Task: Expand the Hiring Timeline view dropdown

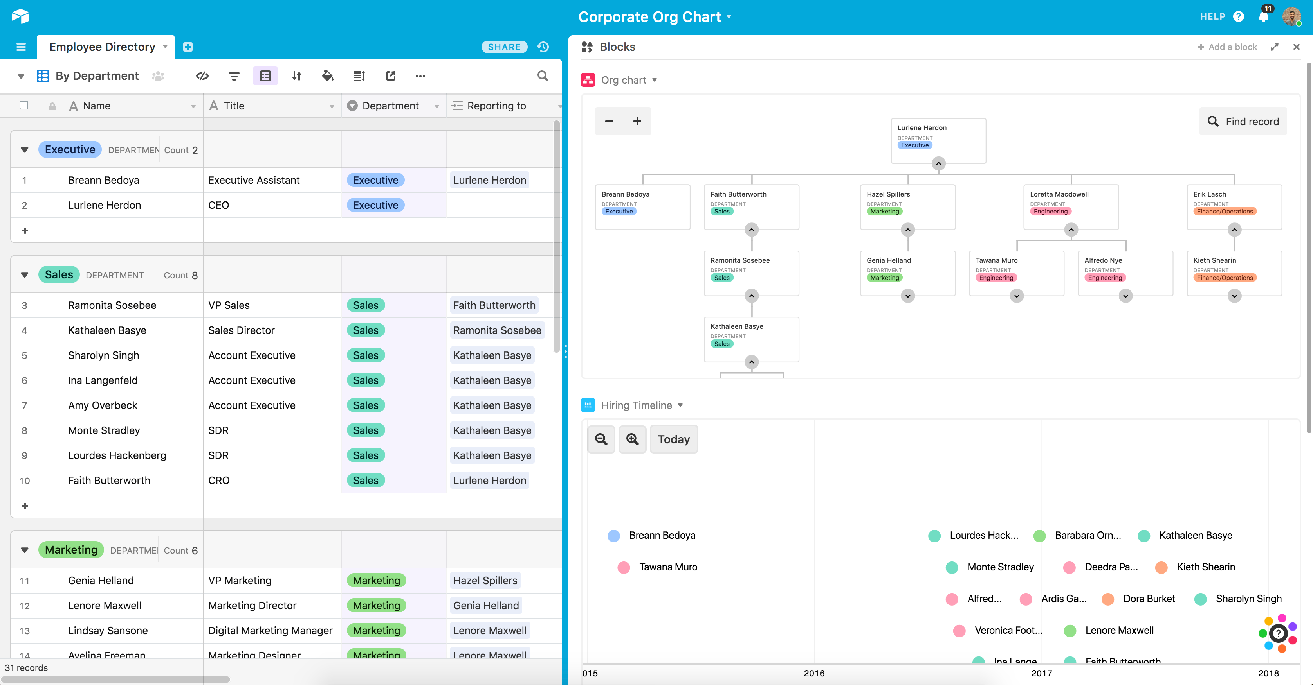Action: pos(681,405)
